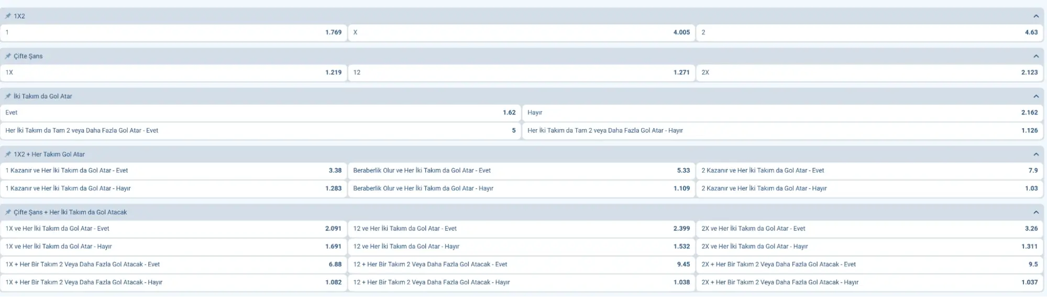This screenshot has height=297, width=1047.
Task: Collapse Çifte Şans + Her İki Takım section
Action: [1035, 212]
